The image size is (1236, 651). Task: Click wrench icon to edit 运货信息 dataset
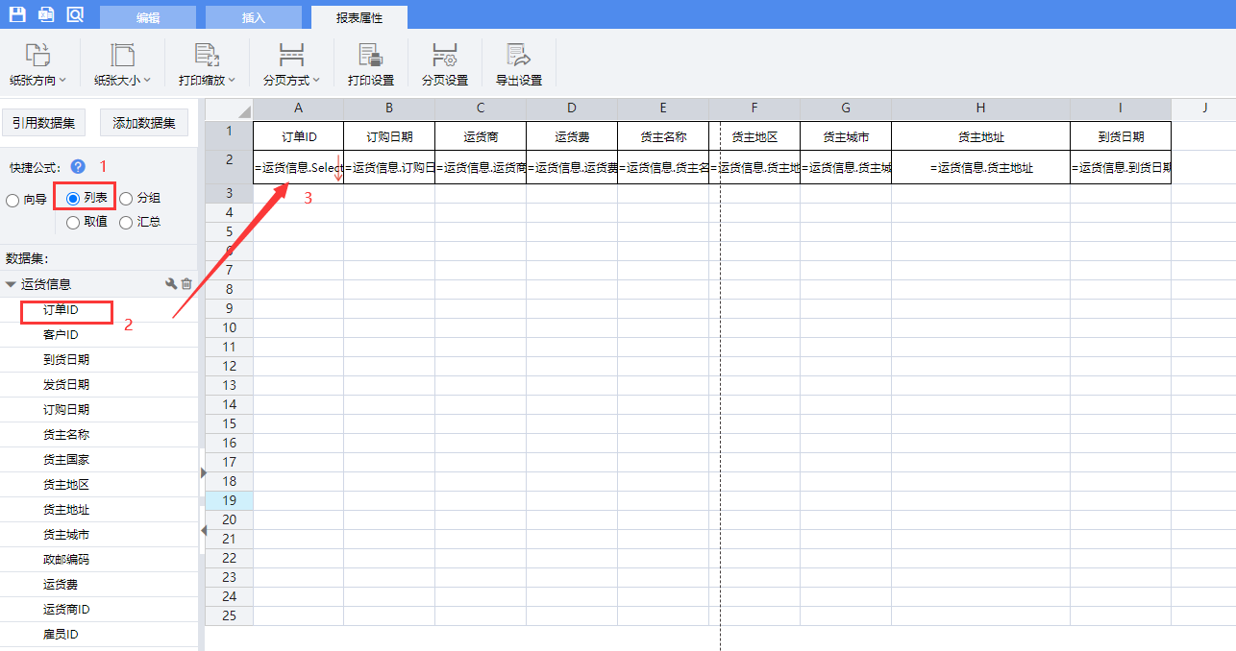171,284
